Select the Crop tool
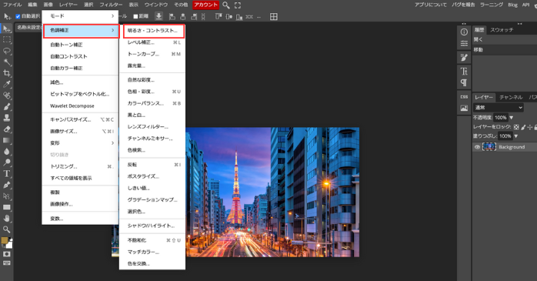This screenshot has height=281, width=537. point(6,73)
